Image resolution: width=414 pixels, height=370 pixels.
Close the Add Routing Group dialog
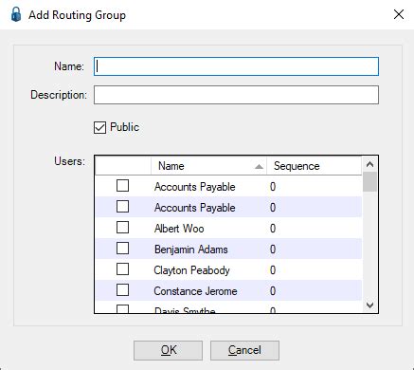tap(399, 14)
